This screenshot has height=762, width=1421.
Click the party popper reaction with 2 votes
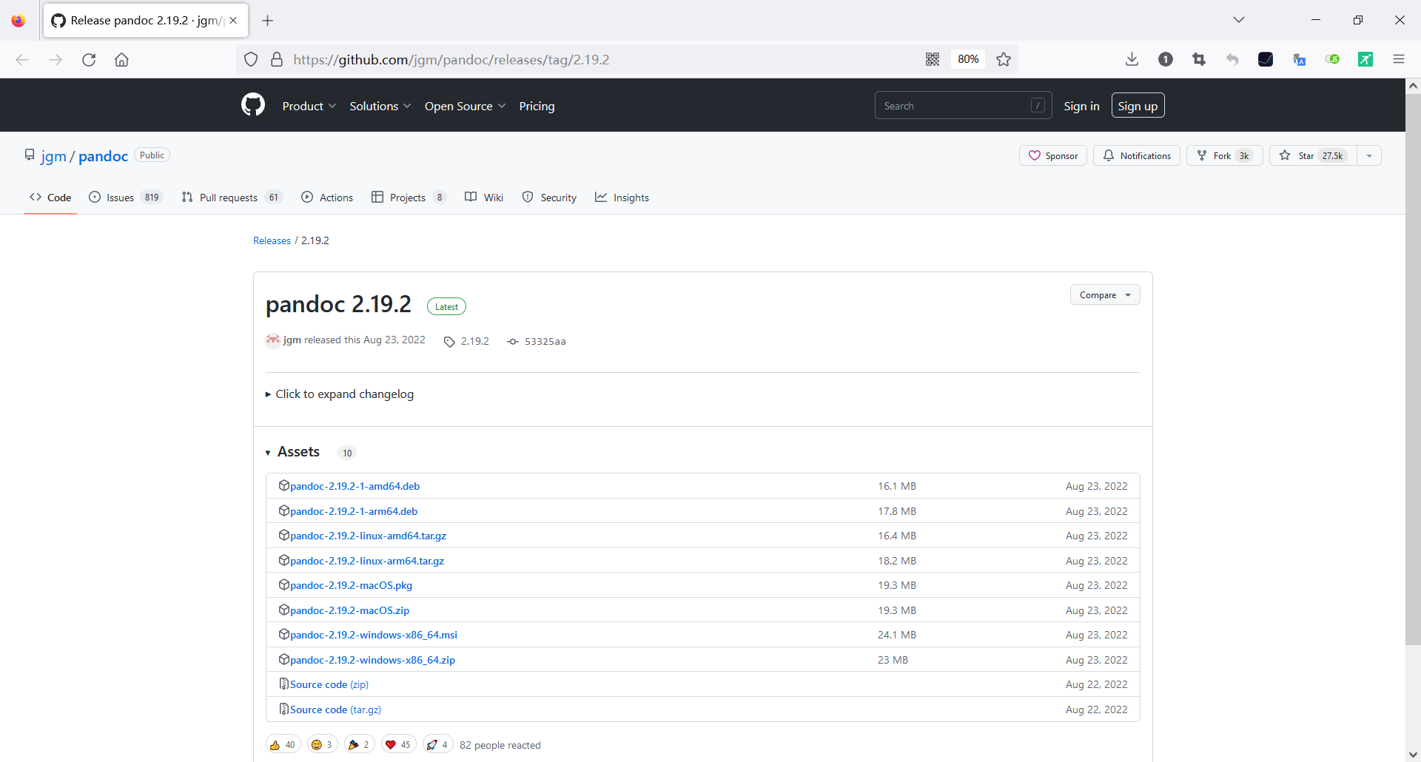pyautogui.click(x=360, y=745)
